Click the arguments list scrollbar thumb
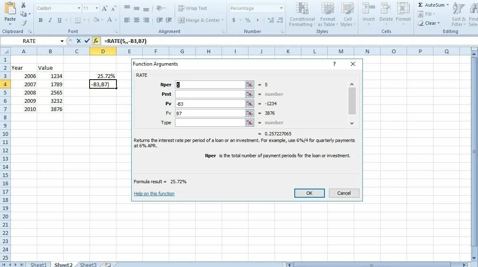Screen dimensions: 478x267 (352, 101)
